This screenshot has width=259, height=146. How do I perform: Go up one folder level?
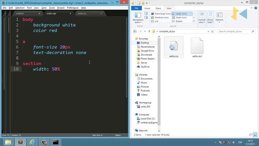pyautogui.click(x=149, y=31)
